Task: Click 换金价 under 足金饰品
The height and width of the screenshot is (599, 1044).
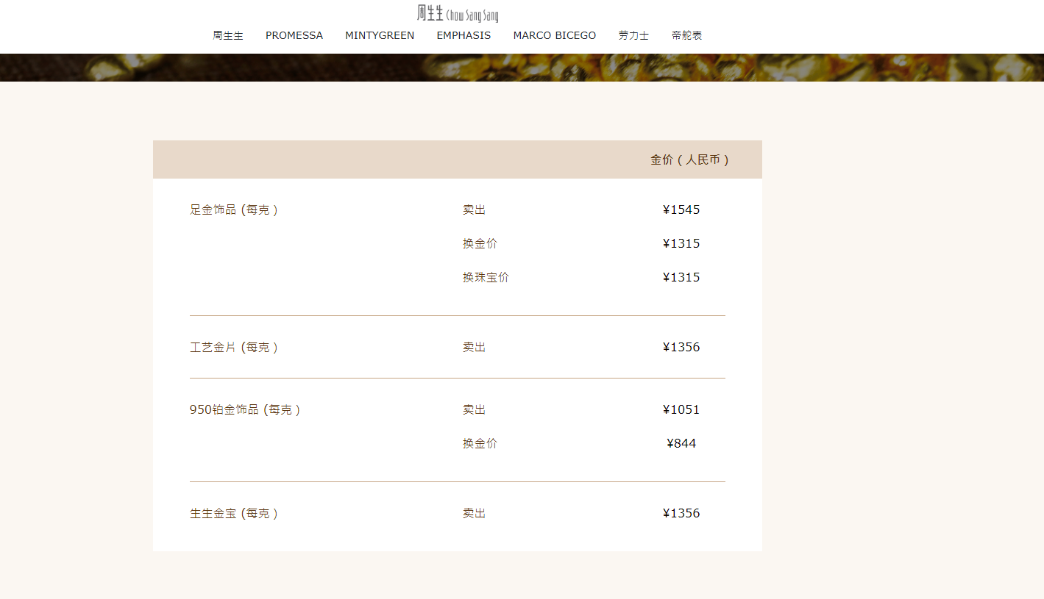Action: (480, 243)
